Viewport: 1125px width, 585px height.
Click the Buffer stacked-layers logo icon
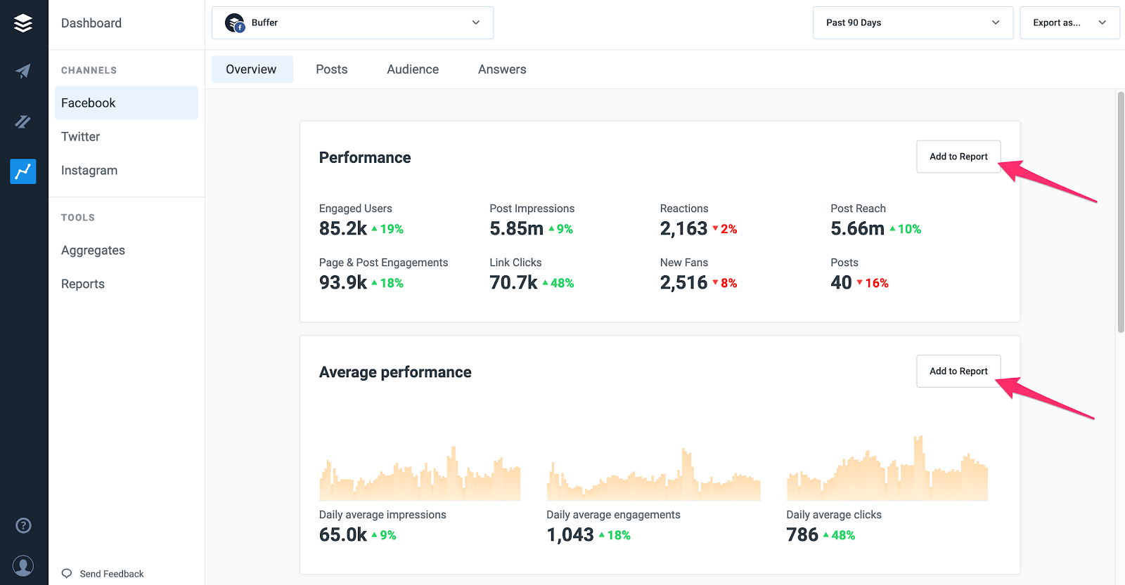[23, 23]
